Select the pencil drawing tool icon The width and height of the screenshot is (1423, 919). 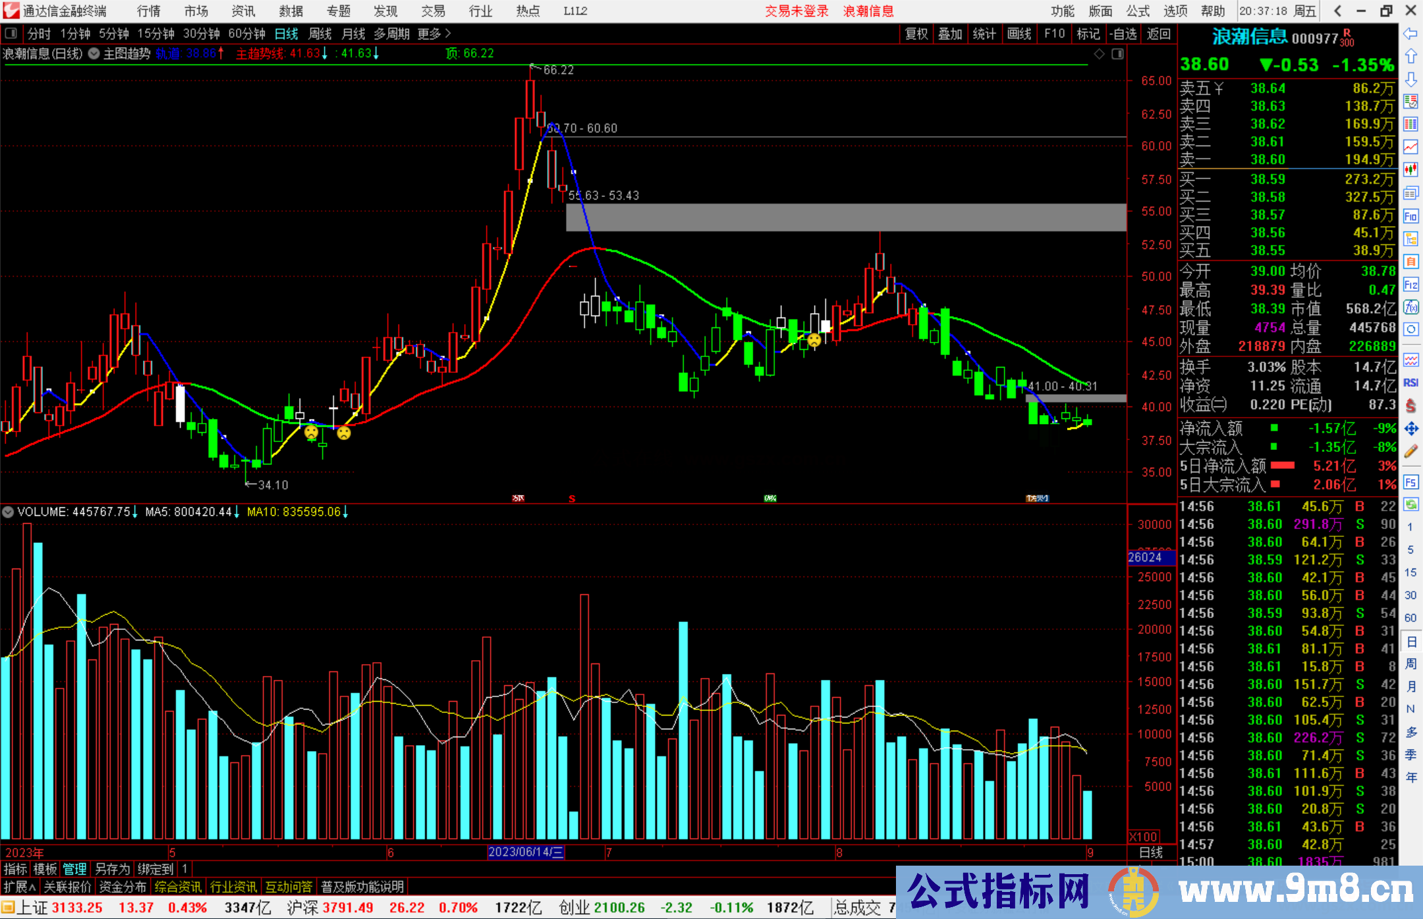coord(1410,452)
